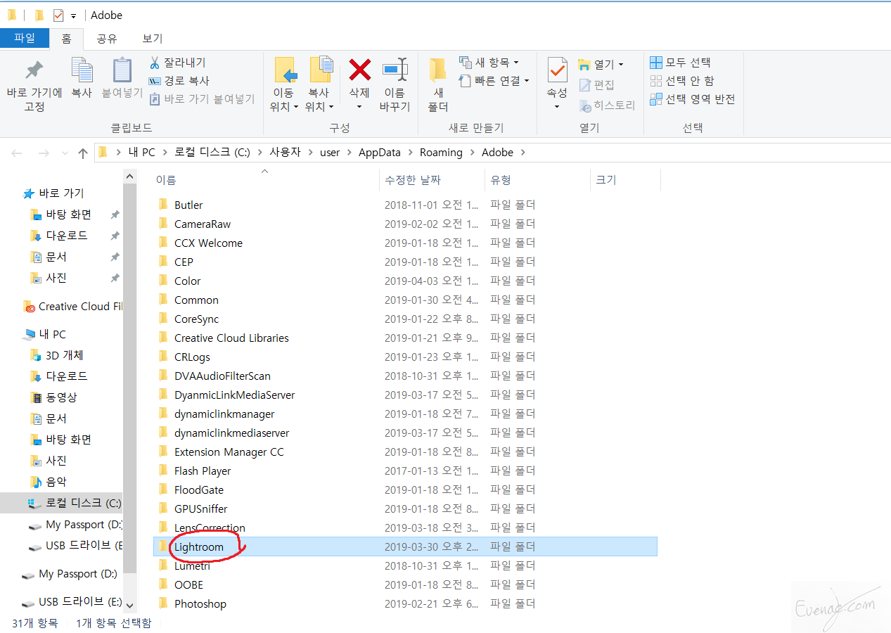Viewport: 891px width, 633px height.
Task: Click the Photoshop folder icon
Action: [163, 603]
